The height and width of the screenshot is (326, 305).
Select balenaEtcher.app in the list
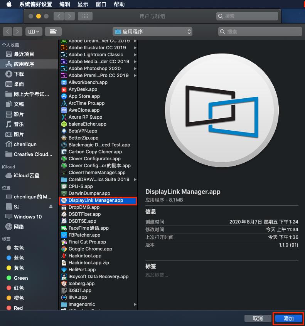tap(98, 124)
